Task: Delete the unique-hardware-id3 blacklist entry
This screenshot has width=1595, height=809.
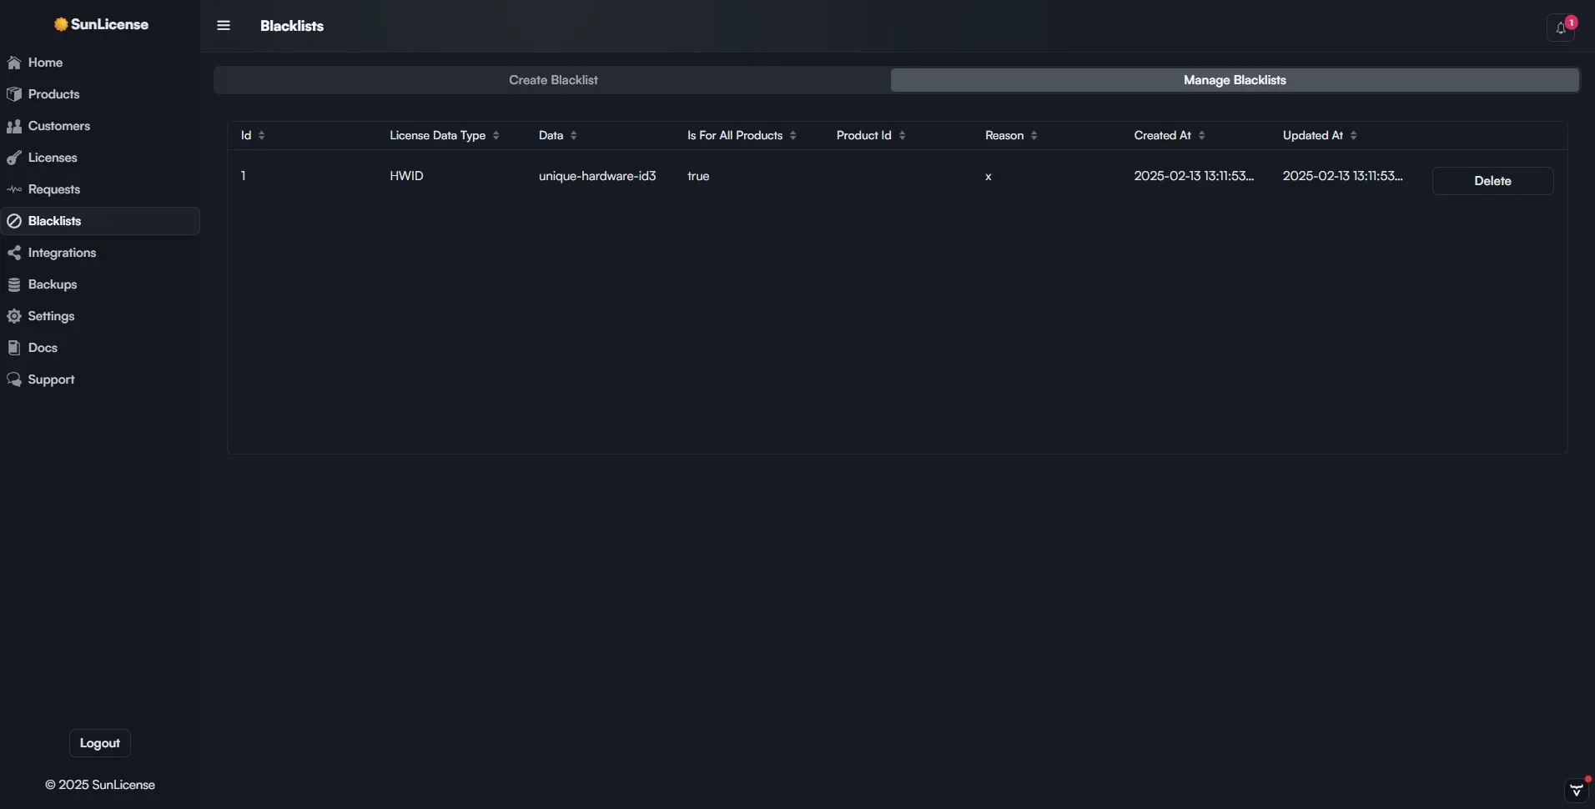Action: point(1492,181)
